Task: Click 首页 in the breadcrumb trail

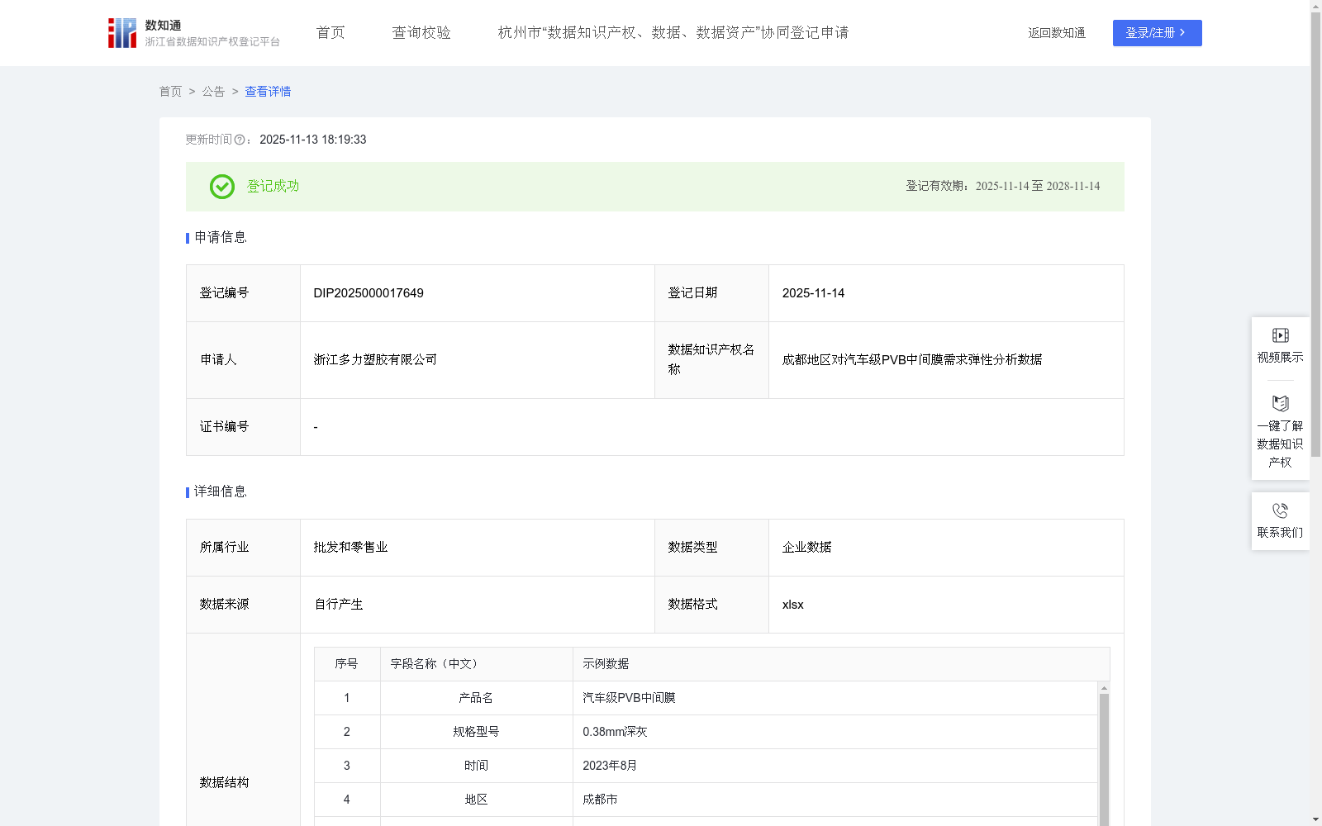Action: 170,92
